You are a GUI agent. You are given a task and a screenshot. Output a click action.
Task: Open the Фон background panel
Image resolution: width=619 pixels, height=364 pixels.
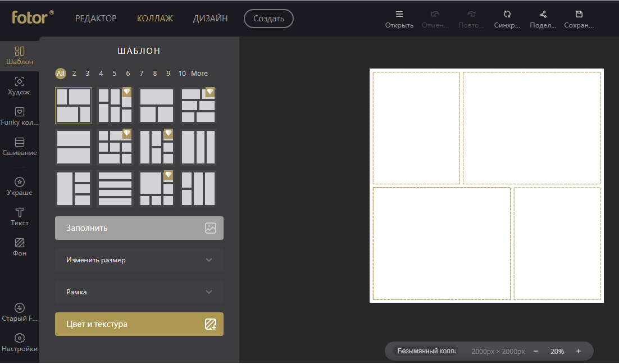pos(19,247)
